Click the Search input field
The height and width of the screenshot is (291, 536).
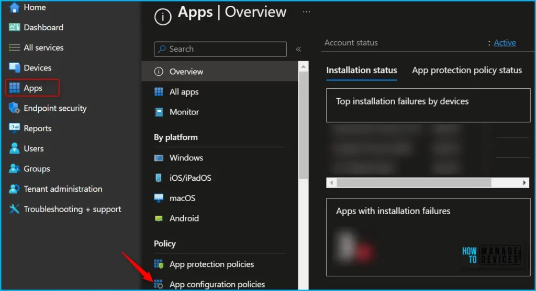click(220, 49)
